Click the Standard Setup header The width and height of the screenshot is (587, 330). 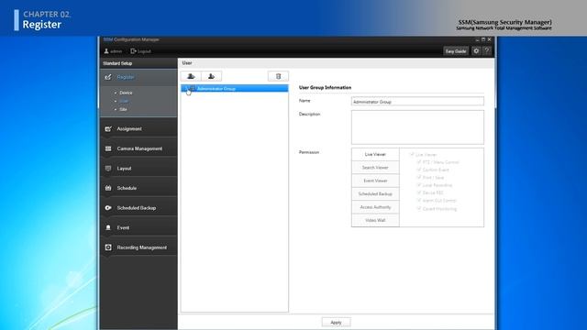(x=117, y=63)
